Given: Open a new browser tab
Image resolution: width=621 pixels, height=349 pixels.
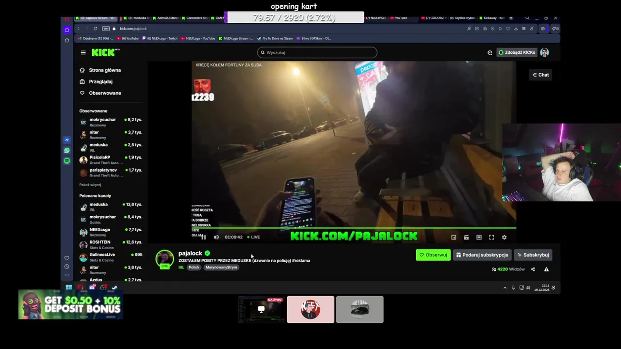Looking at the screenshot, I should click(510, 18).
